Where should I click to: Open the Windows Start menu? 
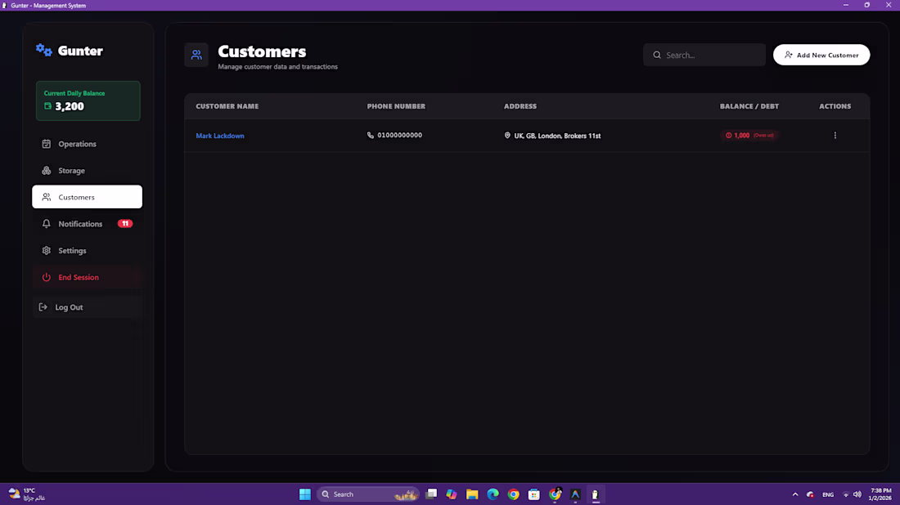point(305,494)
